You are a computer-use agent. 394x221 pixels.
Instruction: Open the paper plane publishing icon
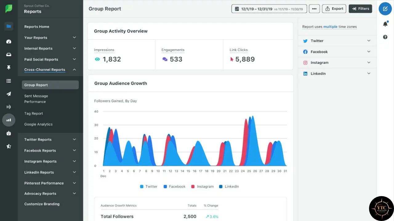click(9, 94)
